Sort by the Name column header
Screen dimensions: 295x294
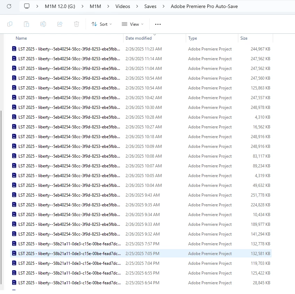point(21,38)
